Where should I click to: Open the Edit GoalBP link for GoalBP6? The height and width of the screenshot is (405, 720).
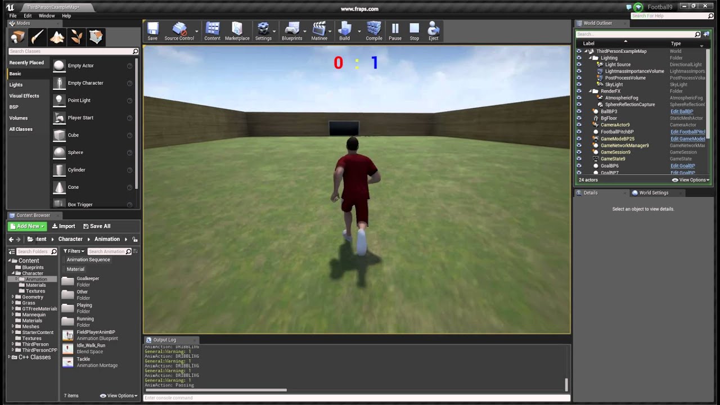(x=682, y=166)
